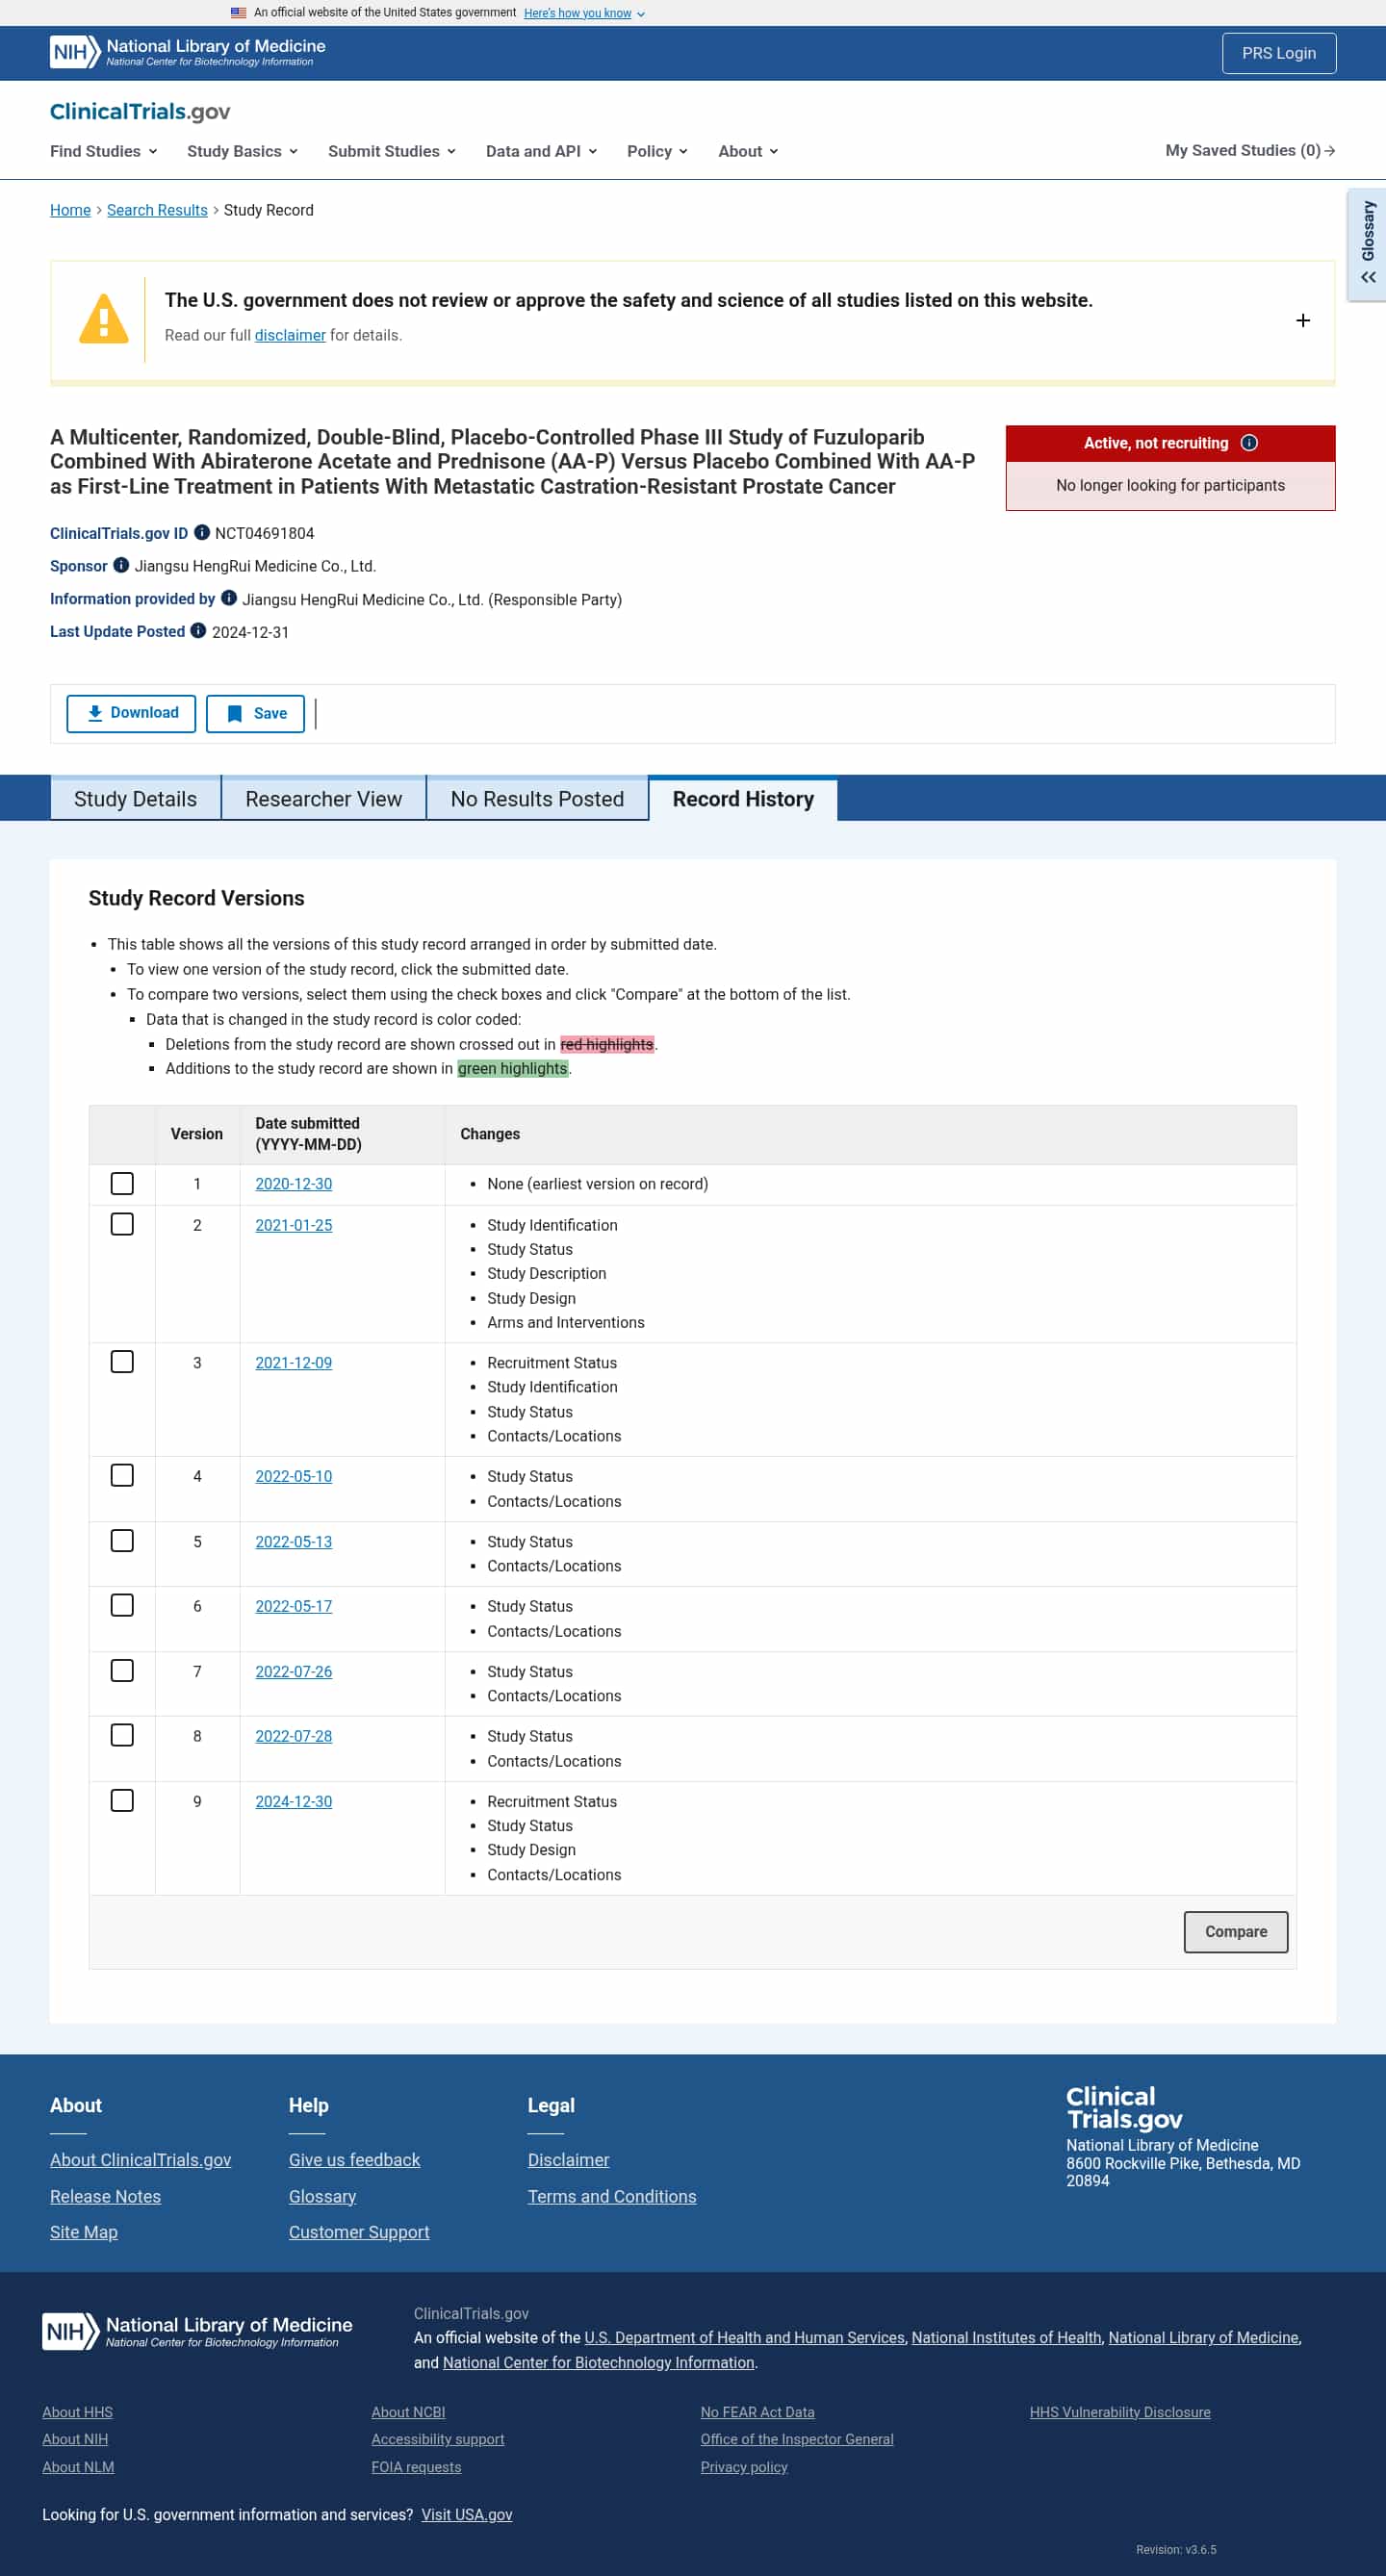Switch to the Study Details tab

[x=135, y=799]
